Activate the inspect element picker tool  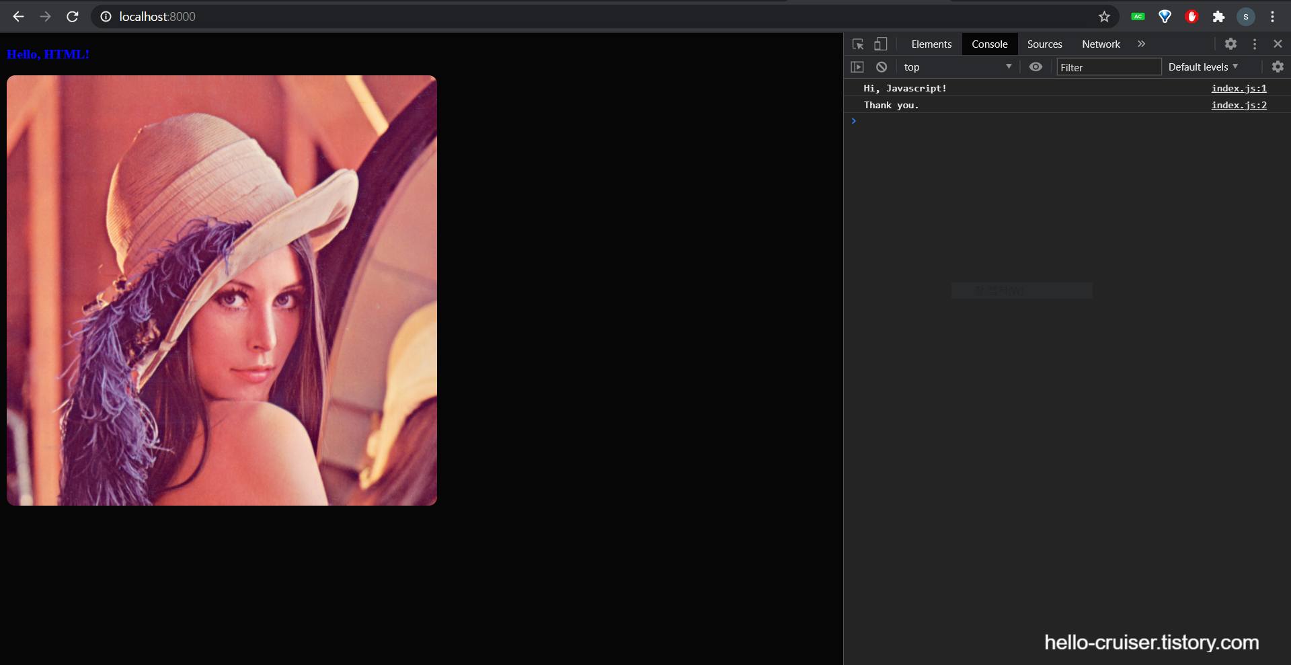click(858, 44)
